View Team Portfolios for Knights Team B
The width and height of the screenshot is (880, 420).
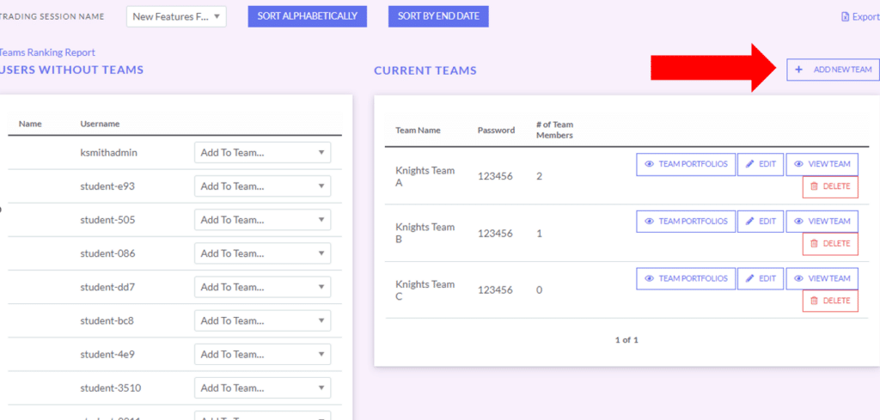click(686, 221)
